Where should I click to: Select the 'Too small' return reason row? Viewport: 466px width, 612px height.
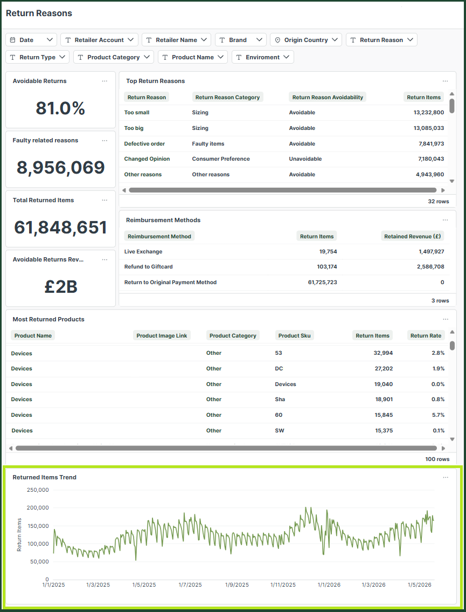(x=284, y=112)
